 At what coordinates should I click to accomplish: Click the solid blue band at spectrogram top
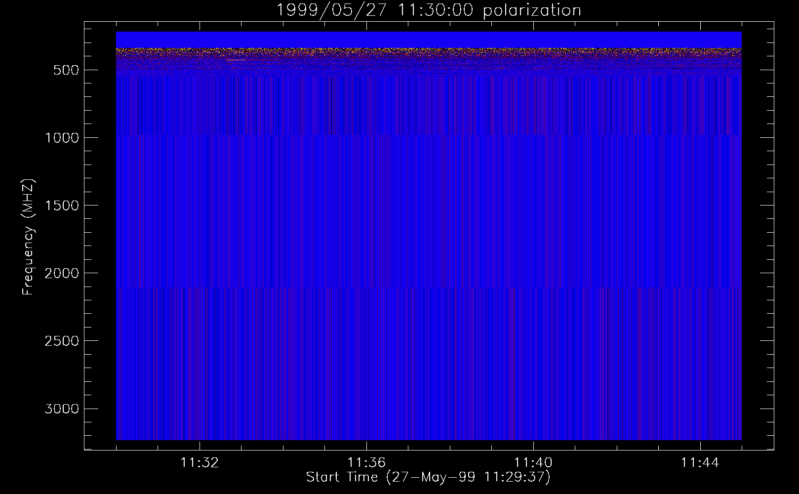[x=429, y=40]
